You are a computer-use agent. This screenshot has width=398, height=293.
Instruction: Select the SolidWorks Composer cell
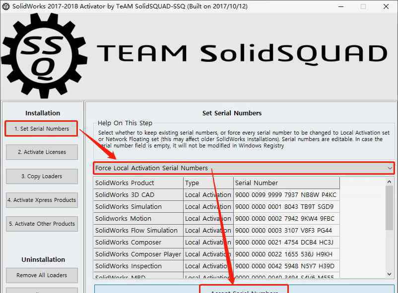point(138,243)
